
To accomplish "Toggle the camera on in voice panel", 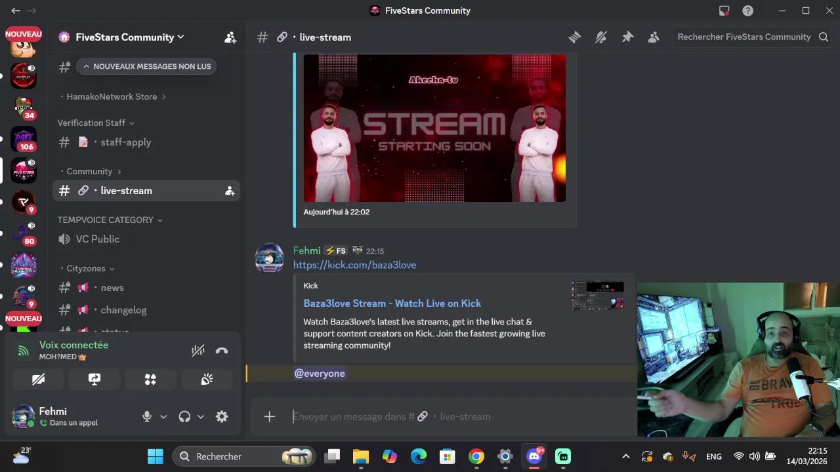I will (x=39, y=379).
